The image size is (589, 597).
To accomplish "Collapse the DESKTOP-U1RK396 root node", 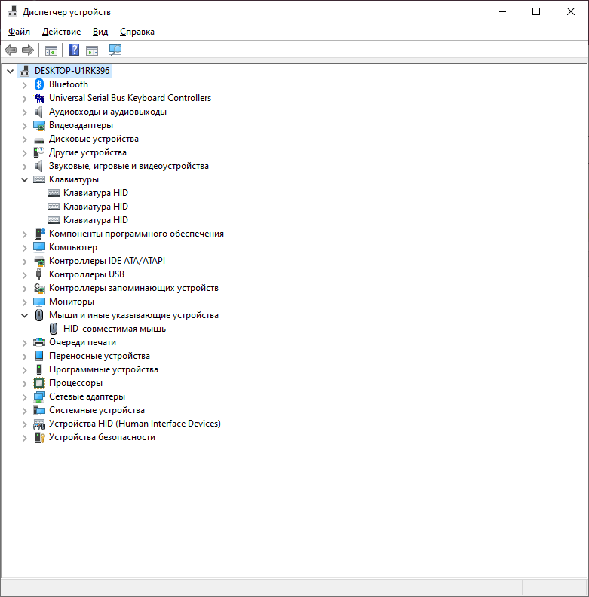I will [x=11, y=71].
